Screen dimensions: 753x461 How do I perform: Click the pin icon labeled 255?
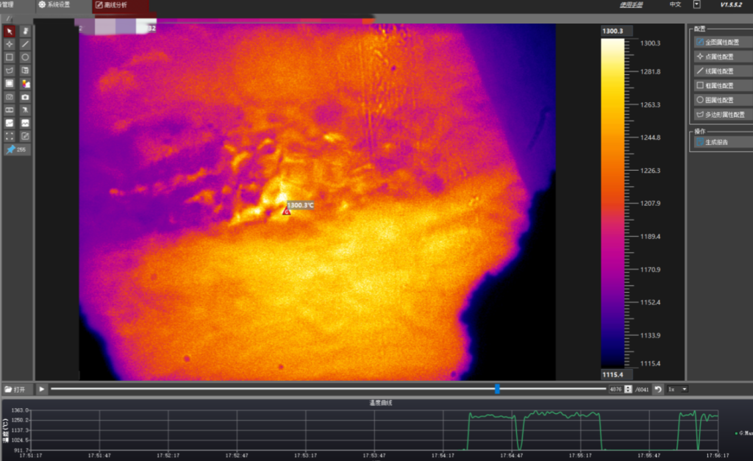coord(15,149)
